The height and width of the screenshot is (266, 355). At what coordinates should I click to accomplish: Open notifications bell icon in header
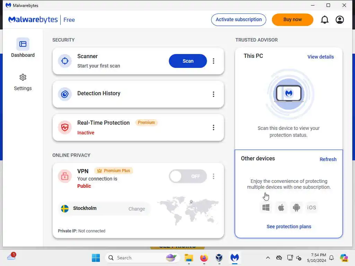(324, 20)
